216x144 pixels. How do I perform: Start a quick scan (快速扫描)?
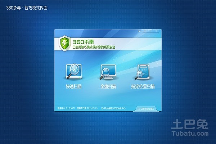pyautogui.click(x=74, y=76)
